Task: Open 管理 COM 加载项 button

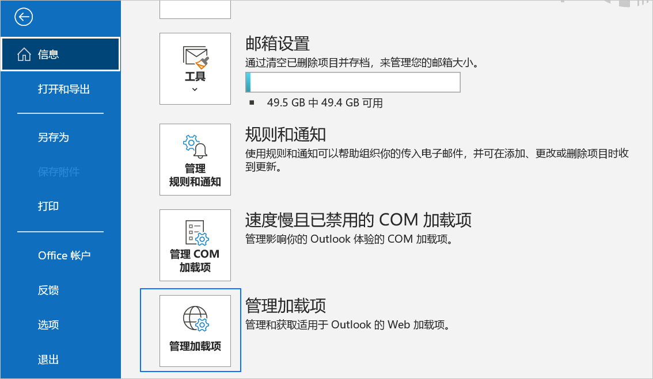Action: pos(195,245)
